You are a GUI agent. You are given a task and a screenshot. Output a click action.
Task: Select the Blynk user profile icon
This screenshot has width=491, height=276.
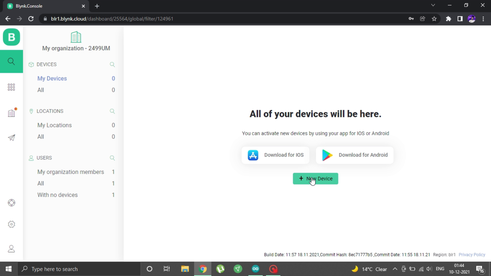pos(12,248)
